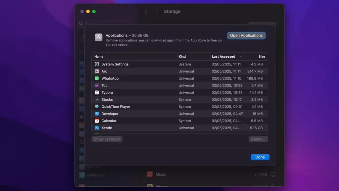This screenshot has width=339, height=191.
Task: Select the Developer row name
Action: (x=110, y=114)
